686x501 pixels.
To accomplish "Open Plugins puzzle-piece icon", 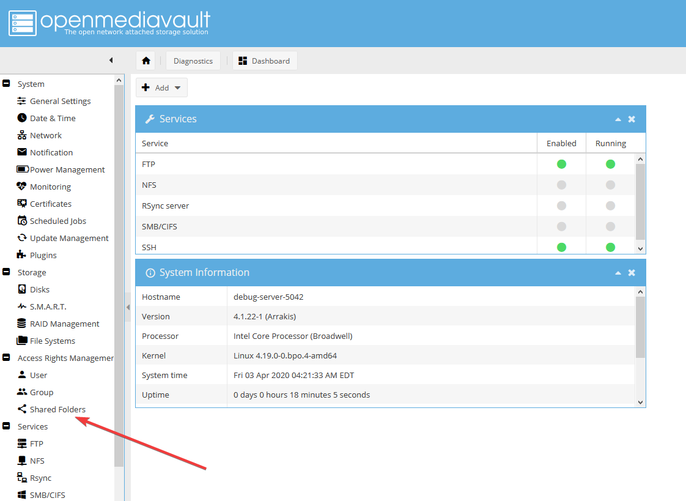I will coord(22,256).
